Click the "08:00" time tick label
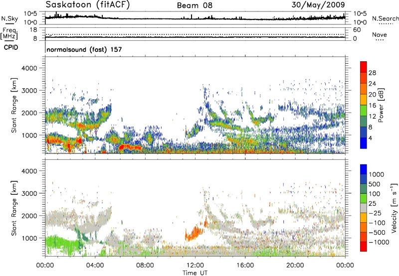Viewport: 399px width, 276px height. point(145,266)
